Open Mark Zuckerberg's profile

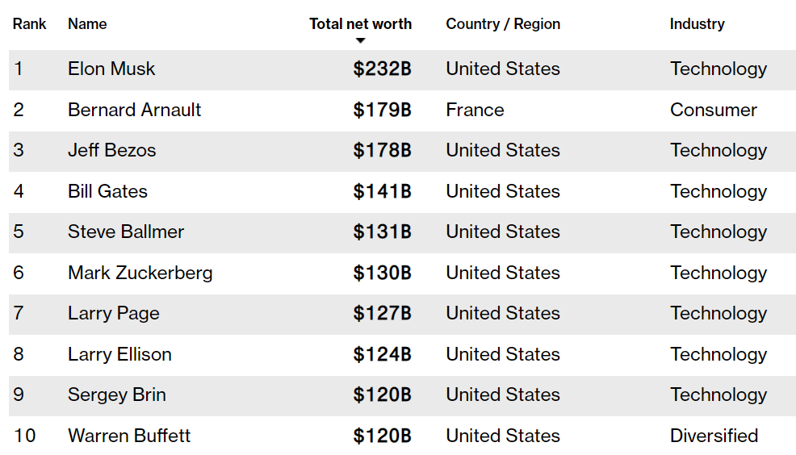tap(140, 273)
